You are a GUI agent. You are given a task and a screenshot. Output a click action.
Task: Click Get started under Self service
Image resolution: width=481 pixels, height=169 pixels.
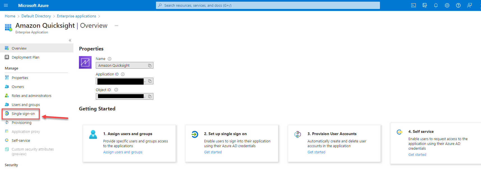coord(417,154)
